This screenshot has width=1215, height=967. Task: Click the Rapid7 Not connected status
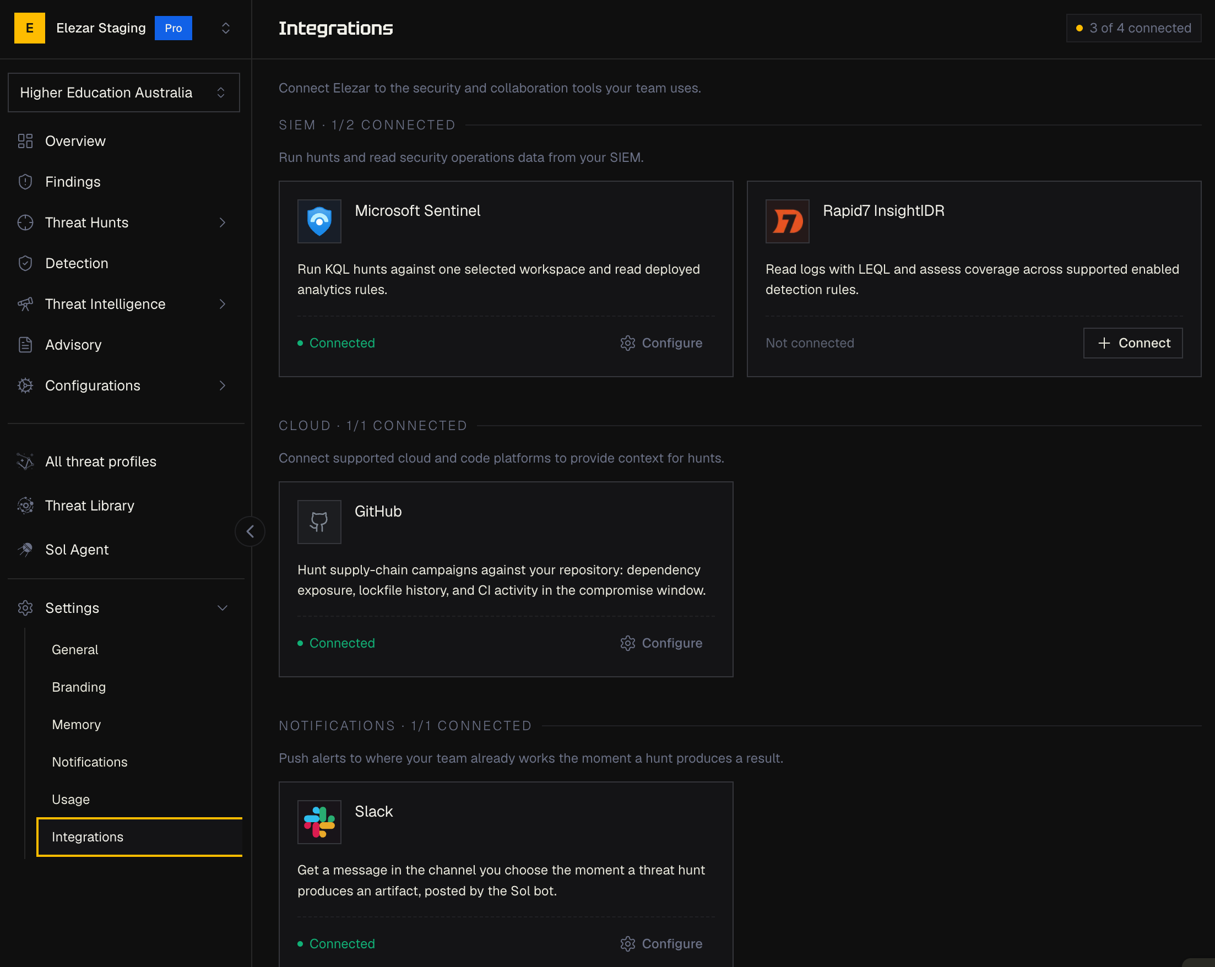tap(809, 343)
